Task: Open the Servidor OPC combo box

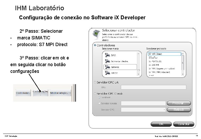Action: [x=143, y=110]
